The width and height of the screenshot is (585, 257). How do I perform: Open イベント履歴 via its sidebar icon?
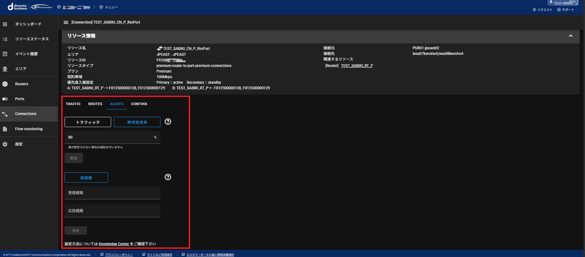point(5,54)
